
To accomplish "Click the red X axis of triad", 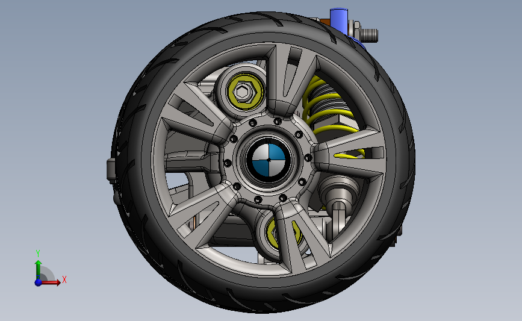I will point(51,282).
